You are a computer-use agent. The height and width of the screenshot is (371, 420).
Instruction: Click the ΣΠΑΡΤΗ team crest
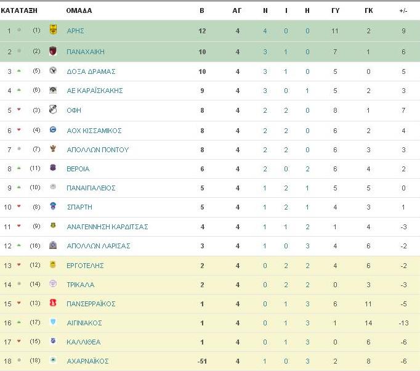(53, 206)
